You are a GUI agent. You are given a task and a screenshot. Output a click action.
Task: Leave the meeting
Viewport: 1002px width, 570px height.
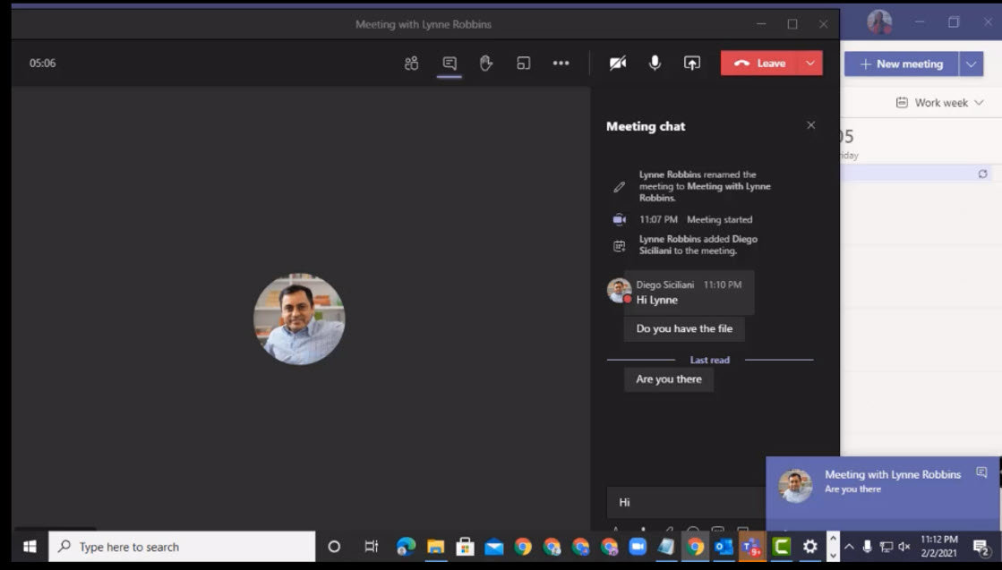(760, 64)
